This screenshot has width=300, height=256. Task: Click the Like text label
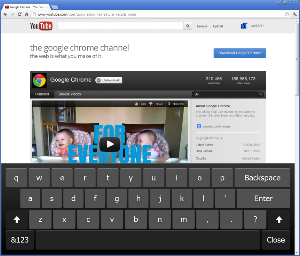(143, 104)
